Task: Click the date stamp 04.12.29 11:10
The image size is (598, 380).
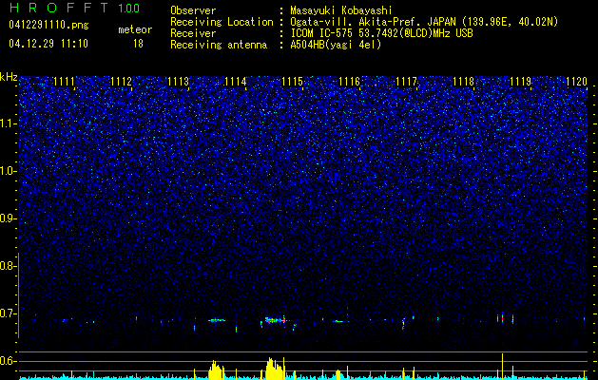Action: (48, 44)
